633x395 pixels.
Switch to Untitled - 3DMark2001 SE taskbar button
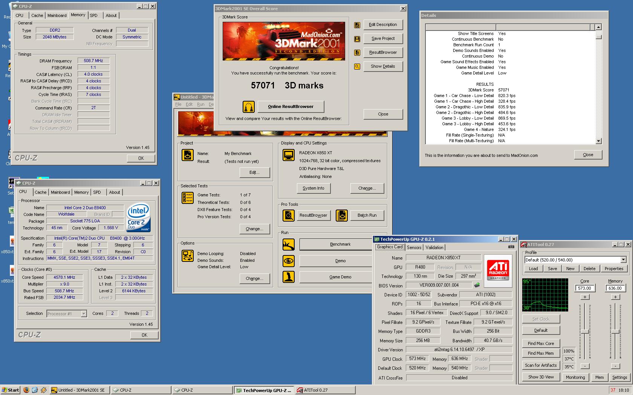(80, 390)
